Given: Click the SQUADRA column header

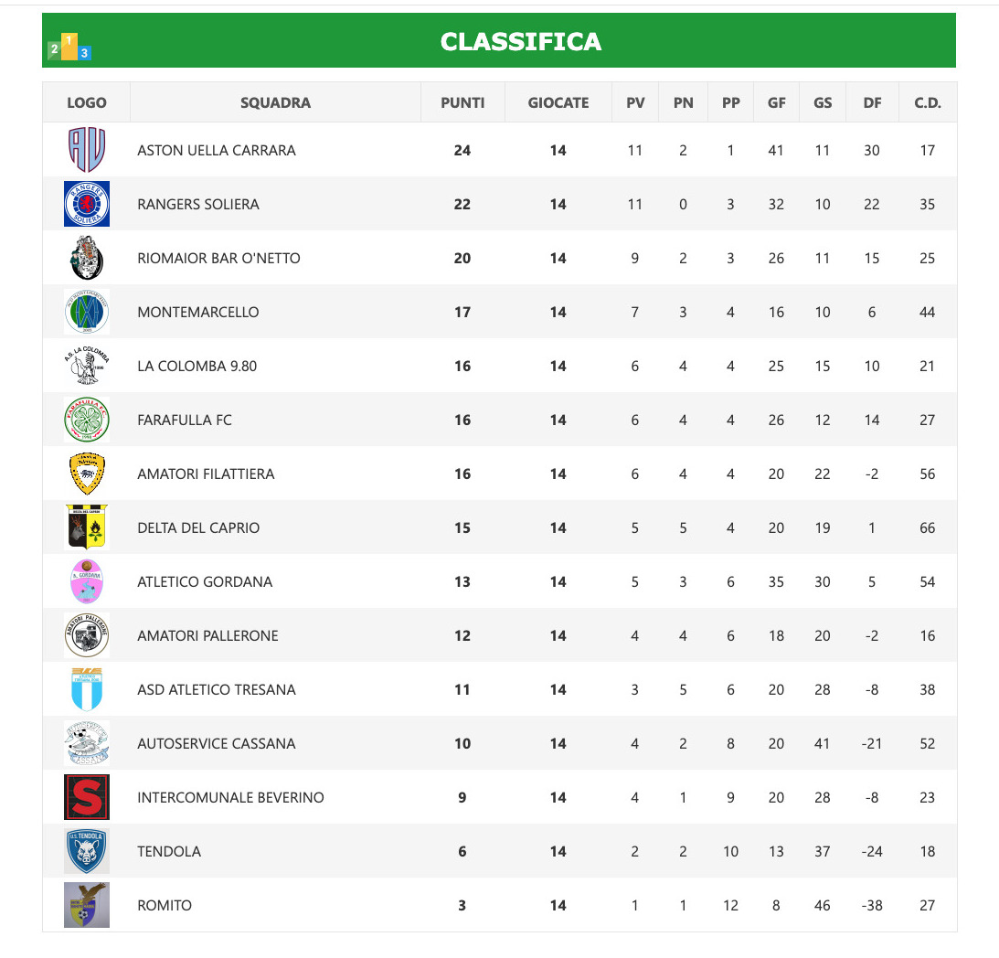Looking at the screenshot, I should click(275, 102).
